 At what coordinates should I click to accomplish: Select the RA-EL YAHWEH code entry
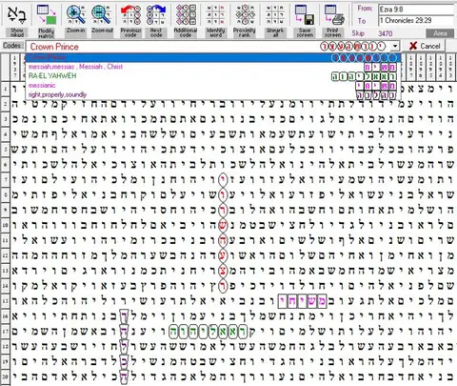tap(213, 76)
